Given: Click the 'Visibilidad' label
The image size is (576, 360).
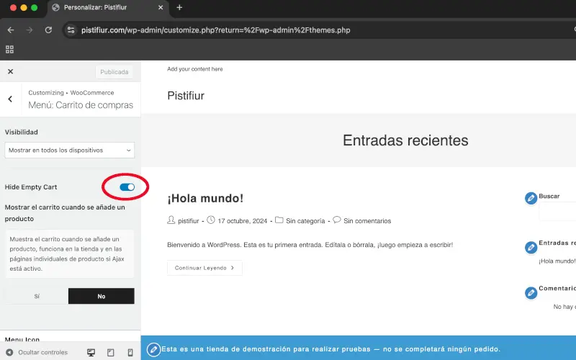Looking at the screenshot, I should [x=22, y=132].
